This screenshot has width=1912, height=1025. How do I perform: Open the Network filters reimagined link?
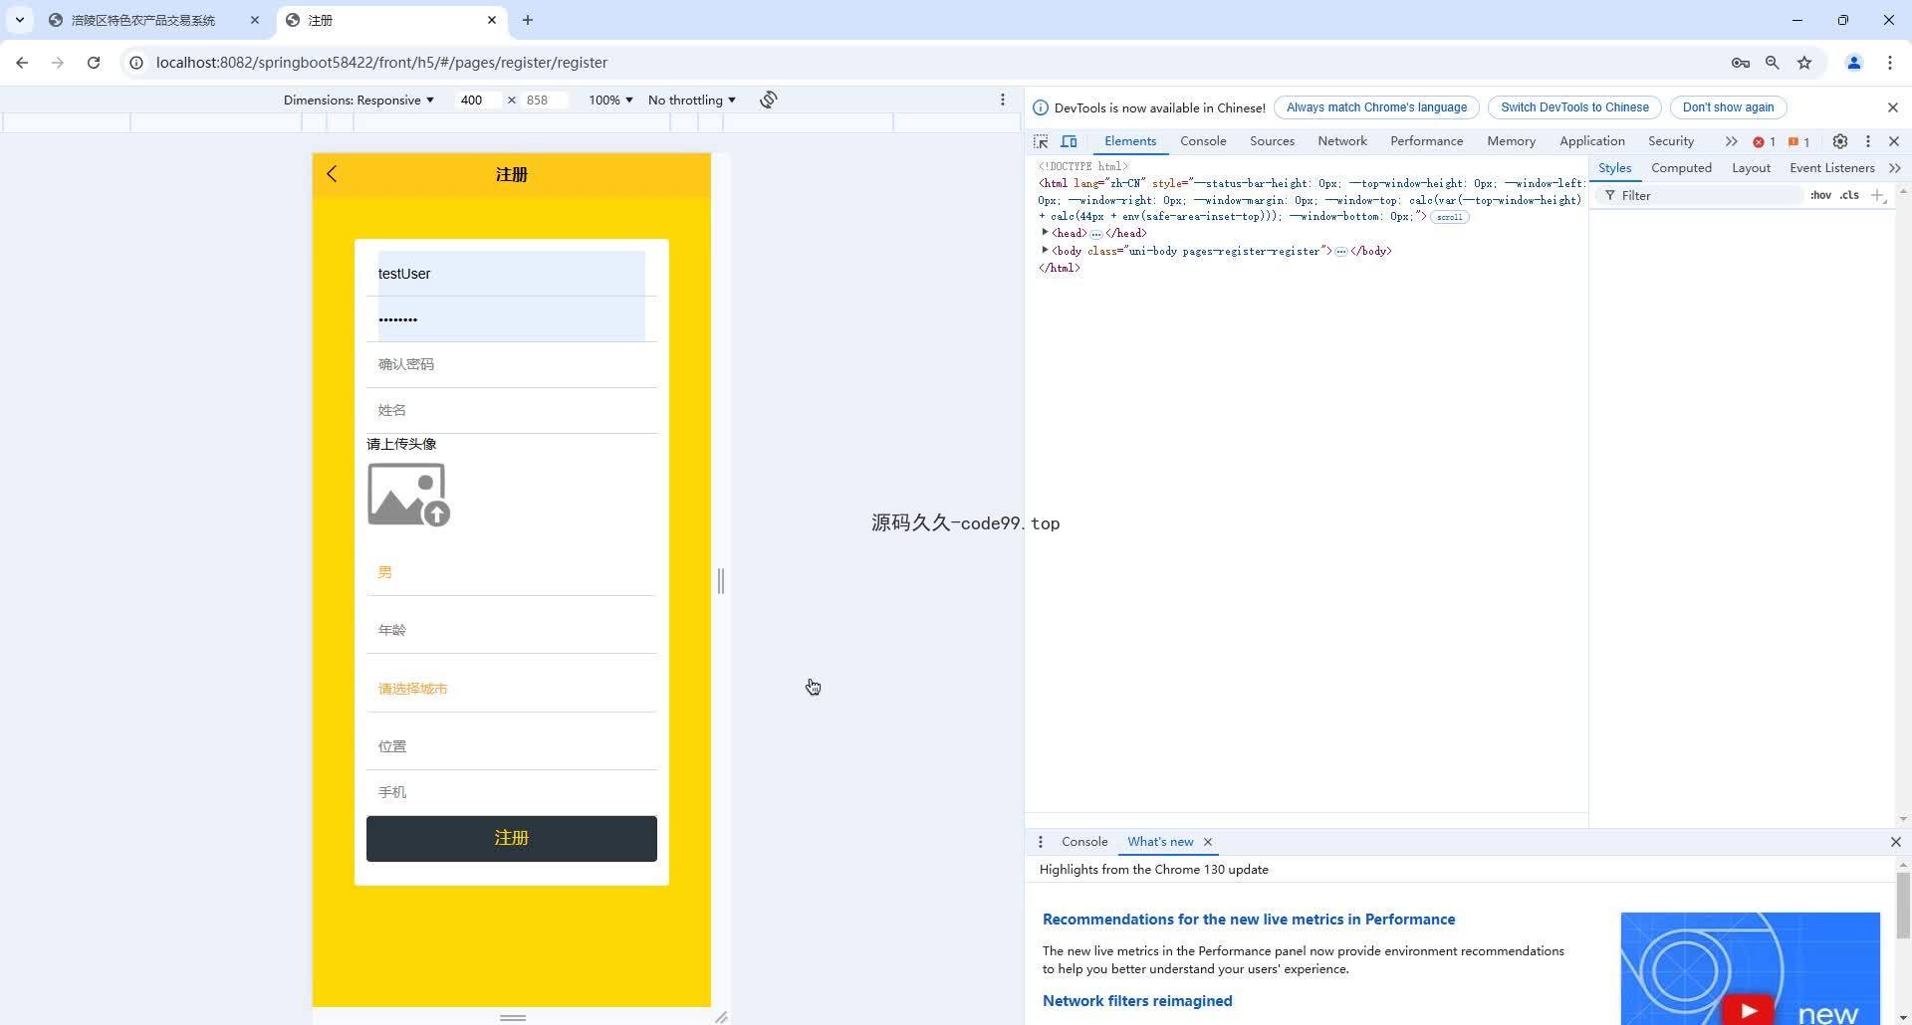pyautogui.click(x=1137, y=1001)
